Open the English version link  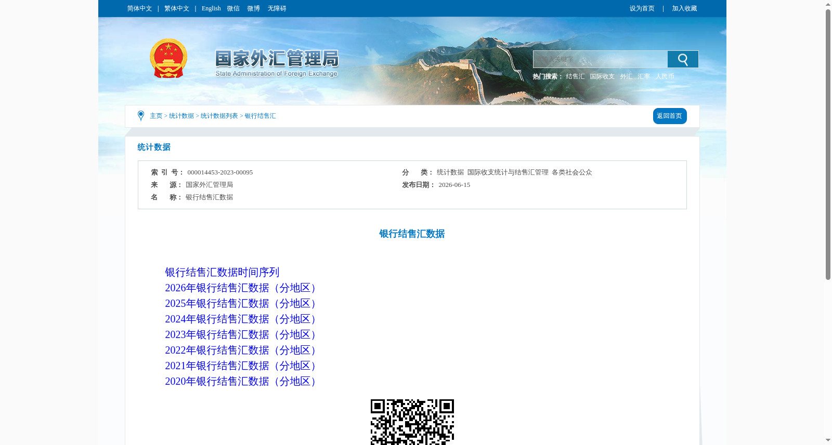pos(211,8)
